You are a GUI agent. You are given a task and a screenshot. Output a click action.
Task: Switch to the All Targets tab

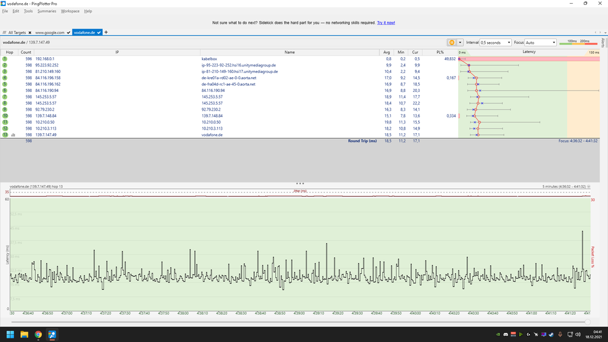click(x=17, y=33)
